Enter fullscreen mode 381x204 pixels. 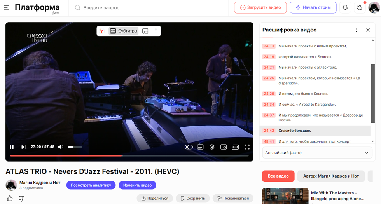click(x=247, y=147)
